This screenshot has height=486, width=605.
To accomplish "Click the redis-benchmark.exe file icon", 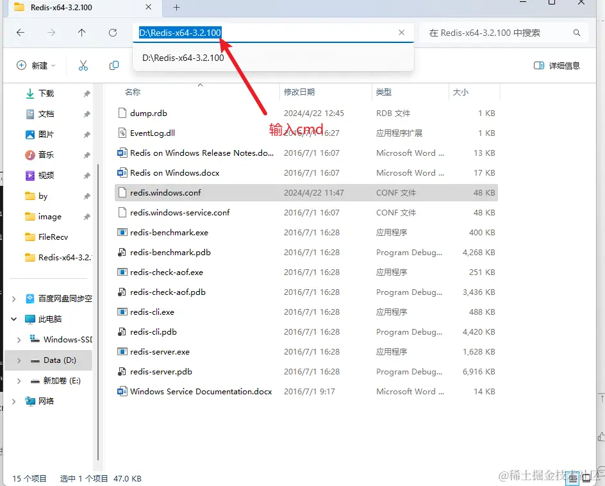I will click(x=122, y=232).
